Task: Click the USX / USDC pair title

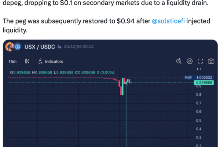Action: click(x=40, y=47)
